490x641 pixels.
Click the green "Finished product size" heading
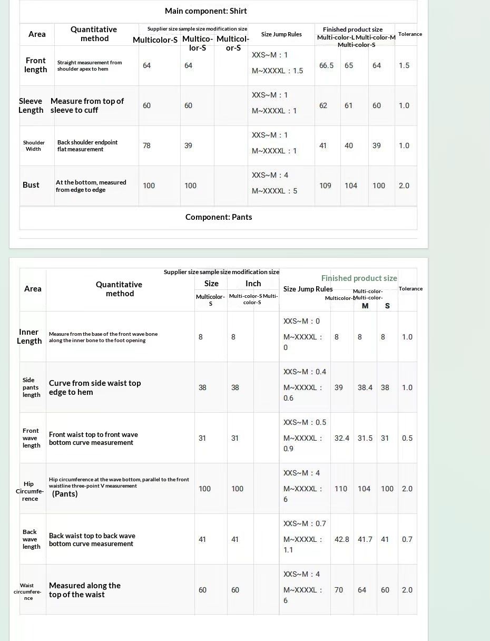coord(359,278)
